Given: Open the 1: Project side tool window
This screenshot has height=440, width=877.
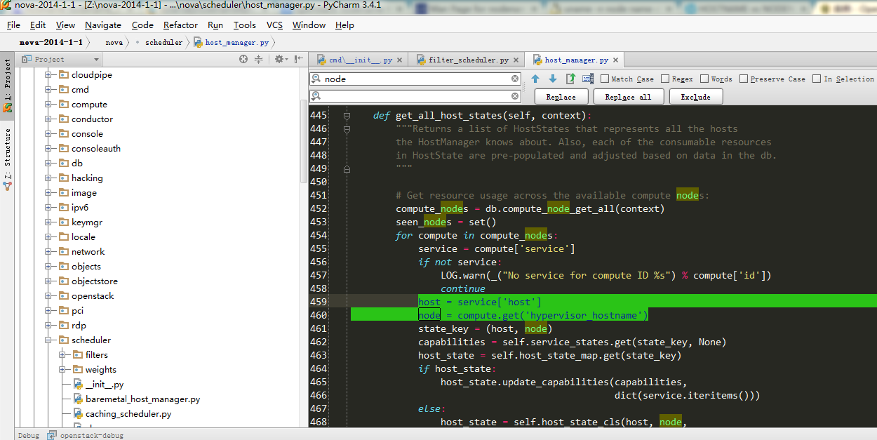Looking at the screenshot, I should 7,85.
